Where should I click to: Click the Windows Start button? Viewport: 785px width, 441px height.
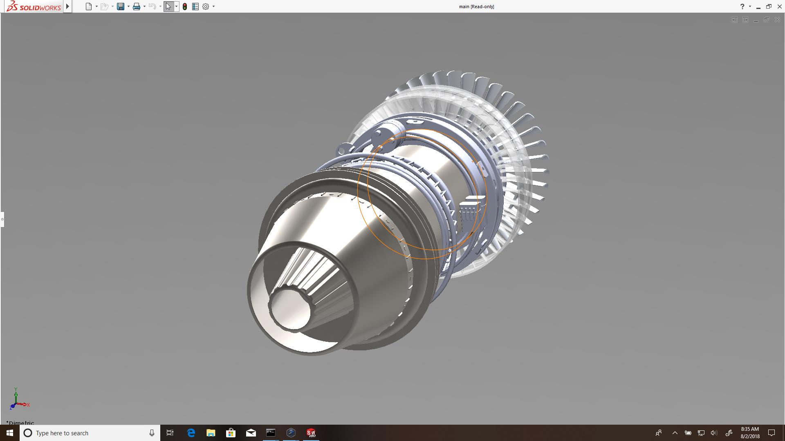pyautogui.click(x=9, y=433)
